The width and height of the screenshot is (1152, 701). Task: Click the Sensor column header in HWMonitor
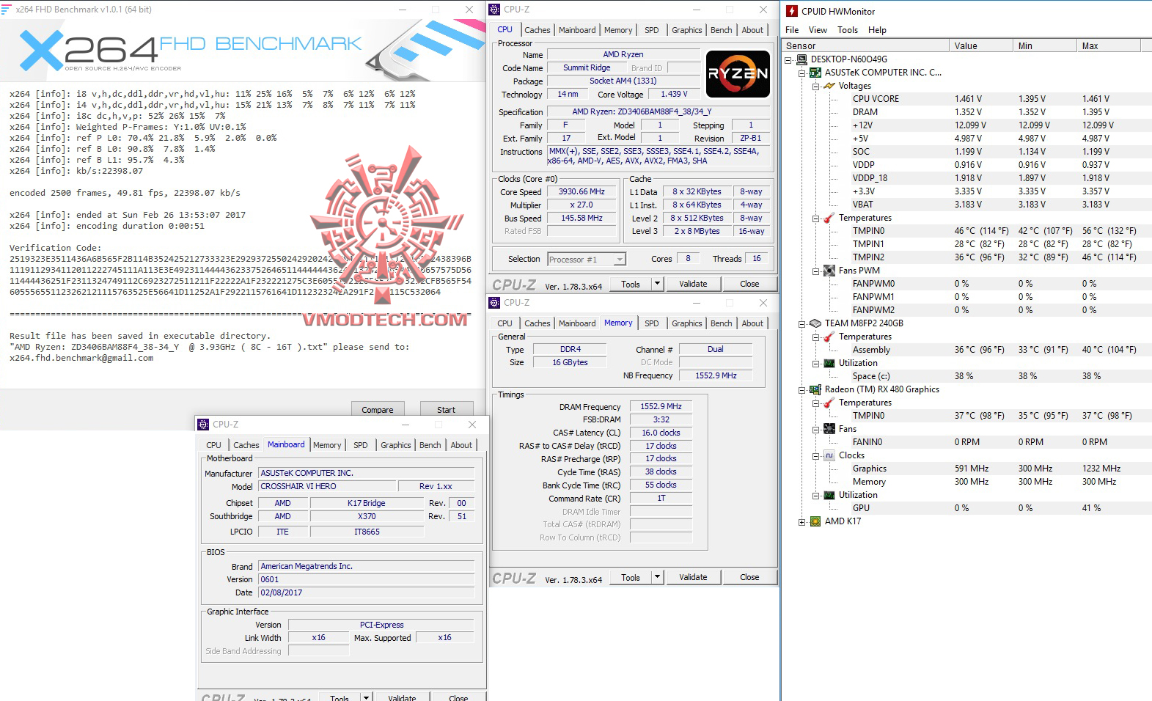[866, 45]
